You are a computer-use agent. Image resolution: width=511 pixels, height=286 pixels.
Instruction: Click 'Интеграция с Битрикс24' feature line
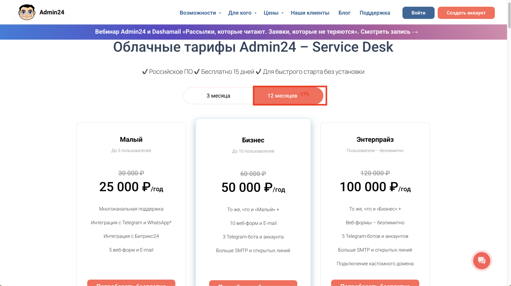pyautogui.click(x=131, y=236)
